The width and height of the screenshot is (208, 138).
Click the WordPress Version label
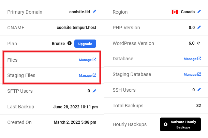click(133, 43)
